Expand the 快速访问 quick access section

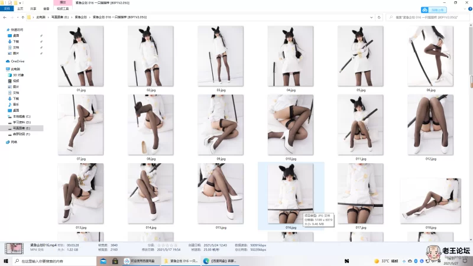(3, 29)
